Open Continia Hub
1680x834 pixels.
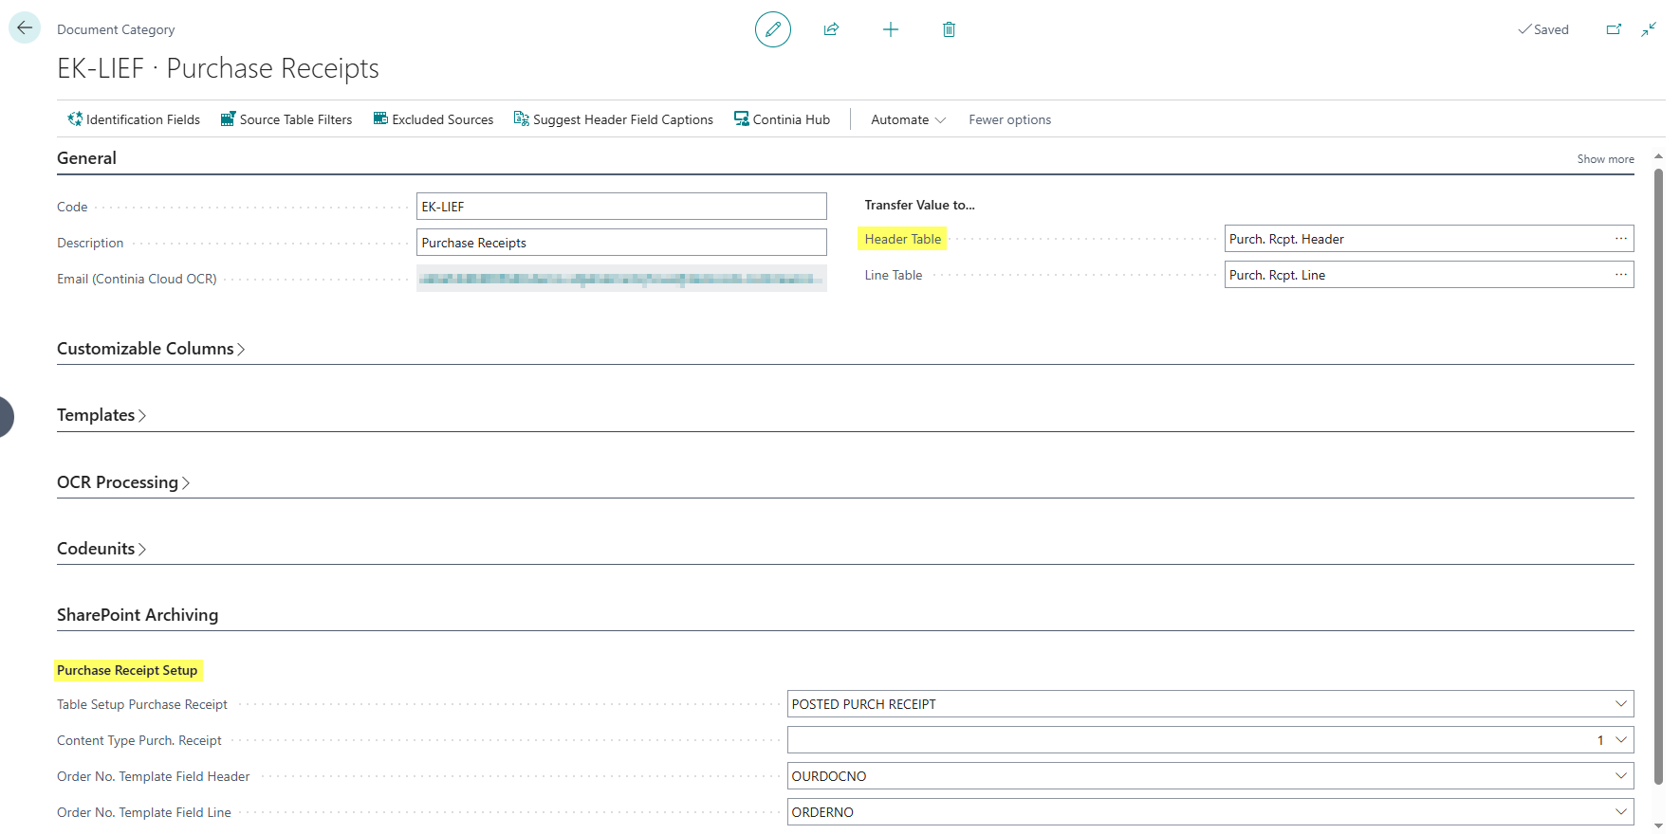pos(782,119)
